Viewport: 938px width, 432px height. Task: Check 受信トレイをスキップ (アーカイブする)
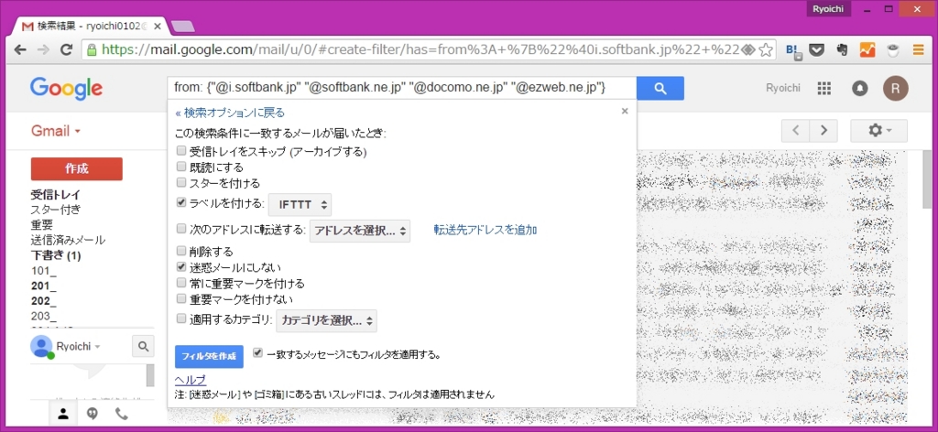[x=181, y=151]
